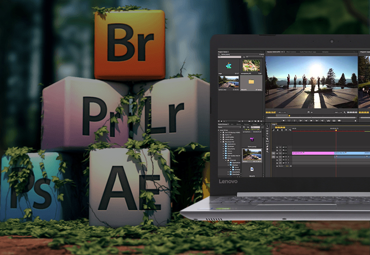Step back one frame in Source monitor

(306, 121)
